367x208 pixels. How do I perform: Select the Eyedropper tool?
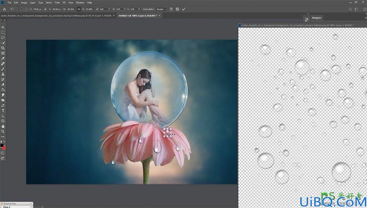click(3, 59)
